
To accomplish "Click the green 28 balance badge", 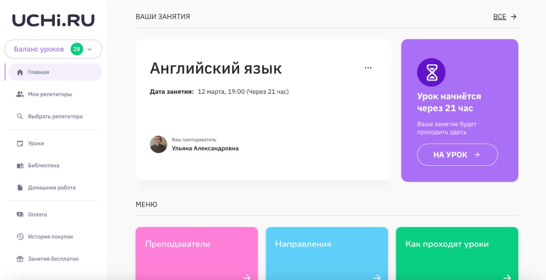I will click(77, 49).
